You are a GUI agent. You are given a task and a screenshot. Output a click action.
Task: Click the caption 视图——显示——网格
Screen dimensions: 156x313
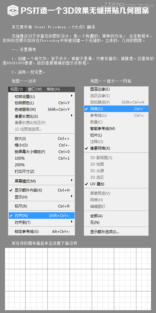click(111, 81)
